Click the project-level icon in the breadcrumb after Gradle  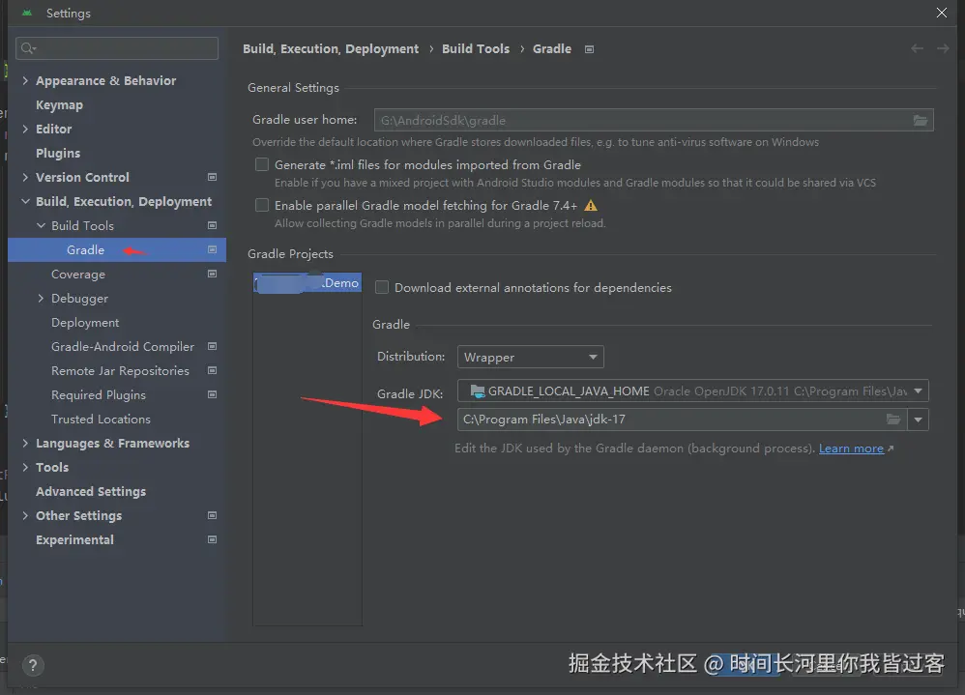pos(589,49)
